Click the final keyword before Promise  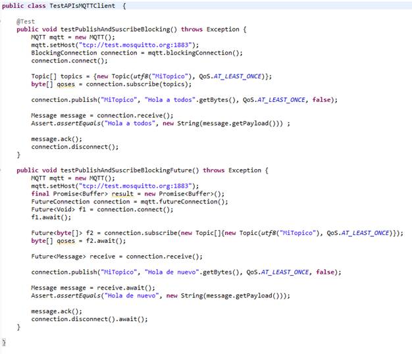point(39,193)
